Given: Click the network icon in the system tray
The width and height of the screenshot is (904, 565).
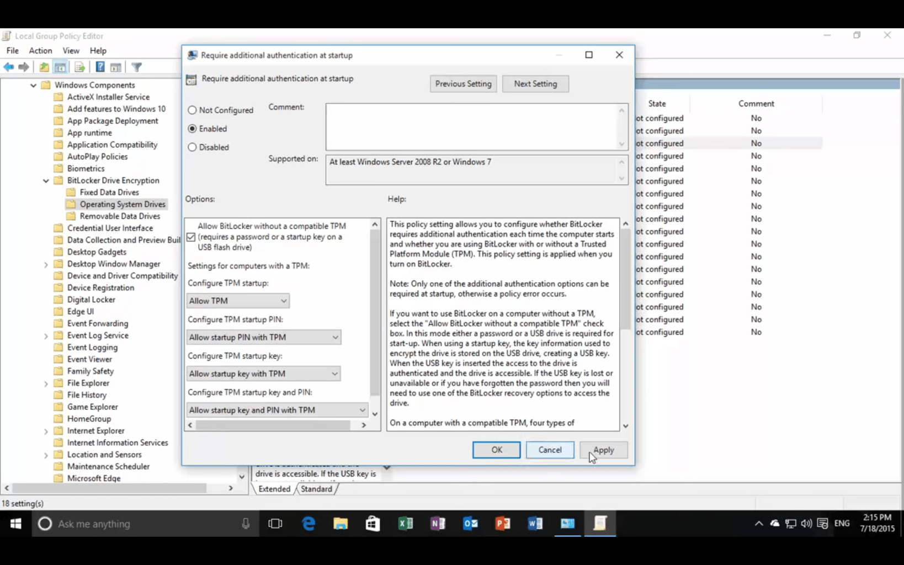Looking at the screenshot, I should 790,524.
